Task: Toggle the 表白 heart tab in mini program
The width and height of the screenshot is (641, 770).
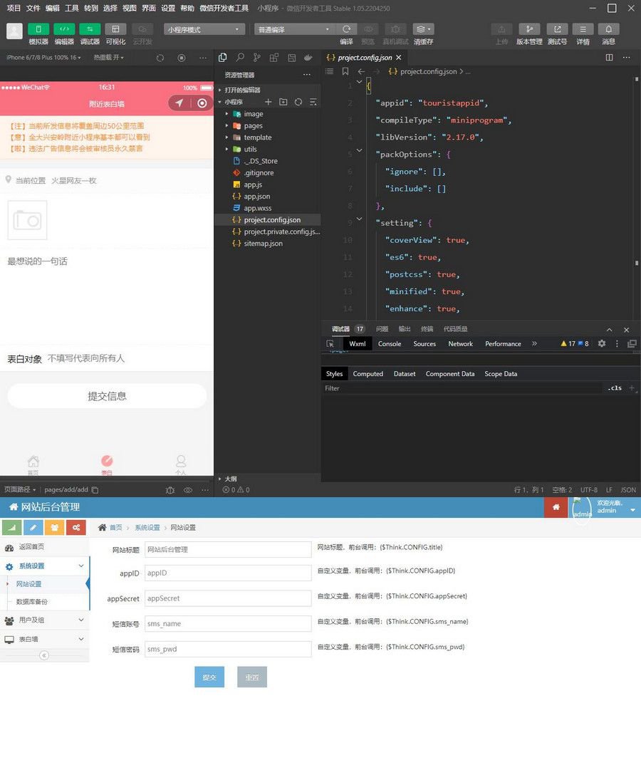Action: coord(107,464)
